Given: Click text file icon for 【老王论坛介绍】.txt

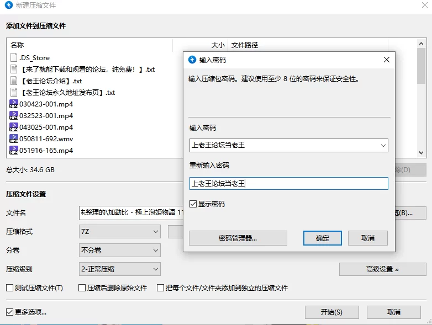Looking at the screenshot, I should point(13,81).
